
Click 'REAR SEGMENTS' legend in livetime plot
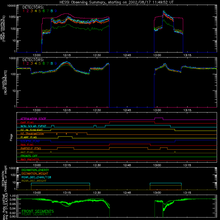coord(37,214)
